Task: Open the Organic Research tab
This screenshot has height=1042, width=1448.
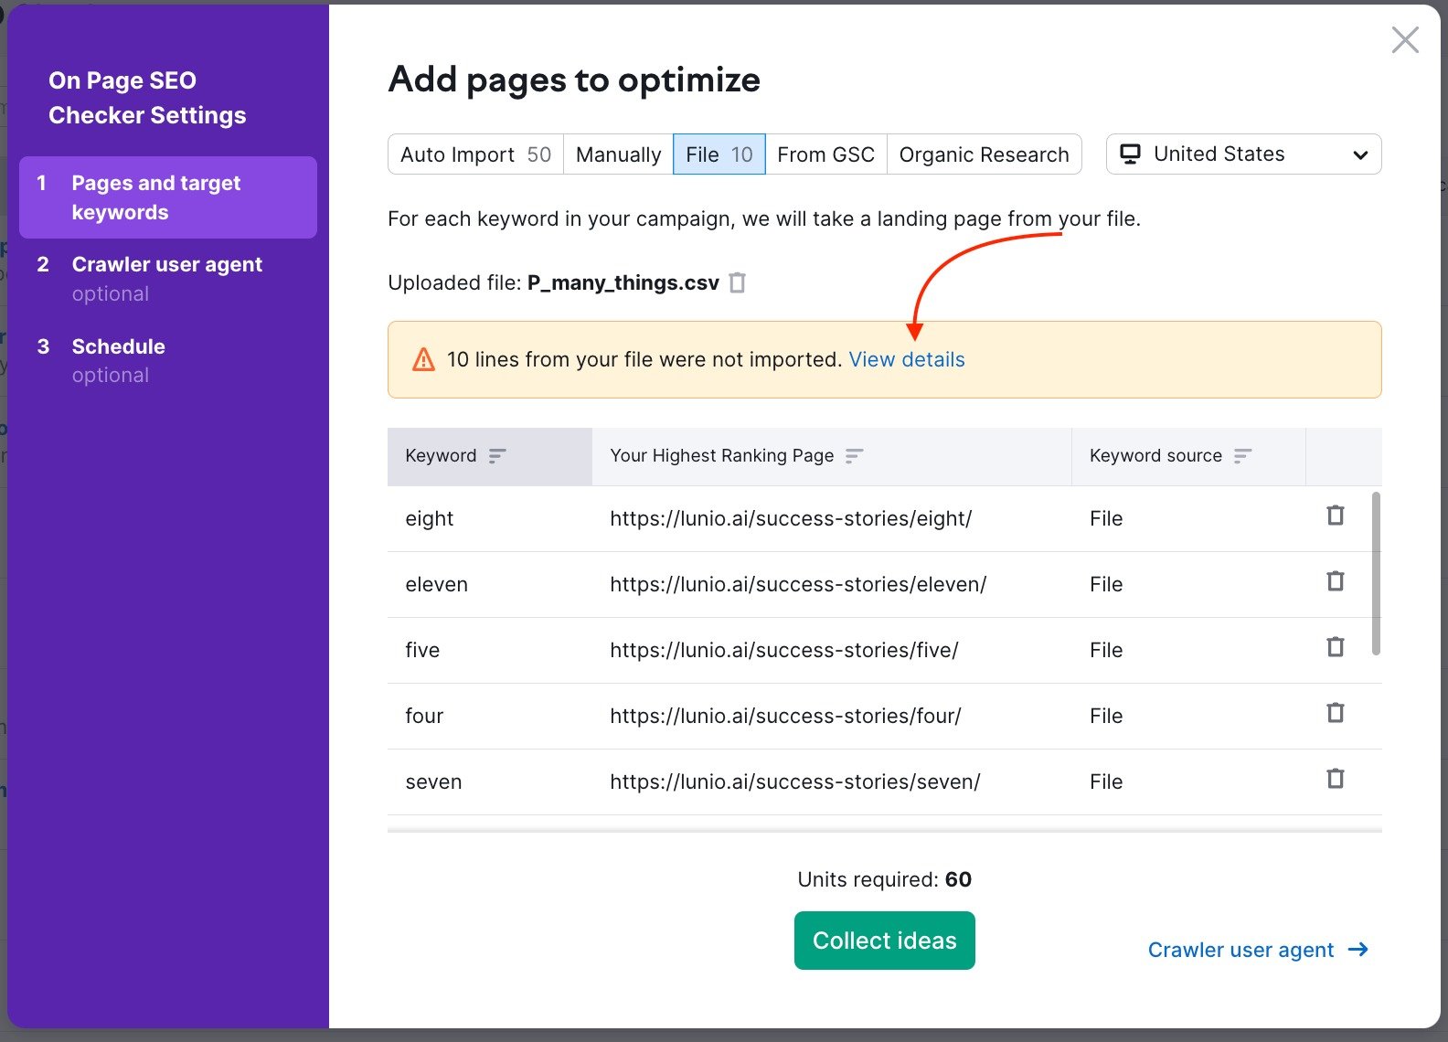Action: point(984,154)
